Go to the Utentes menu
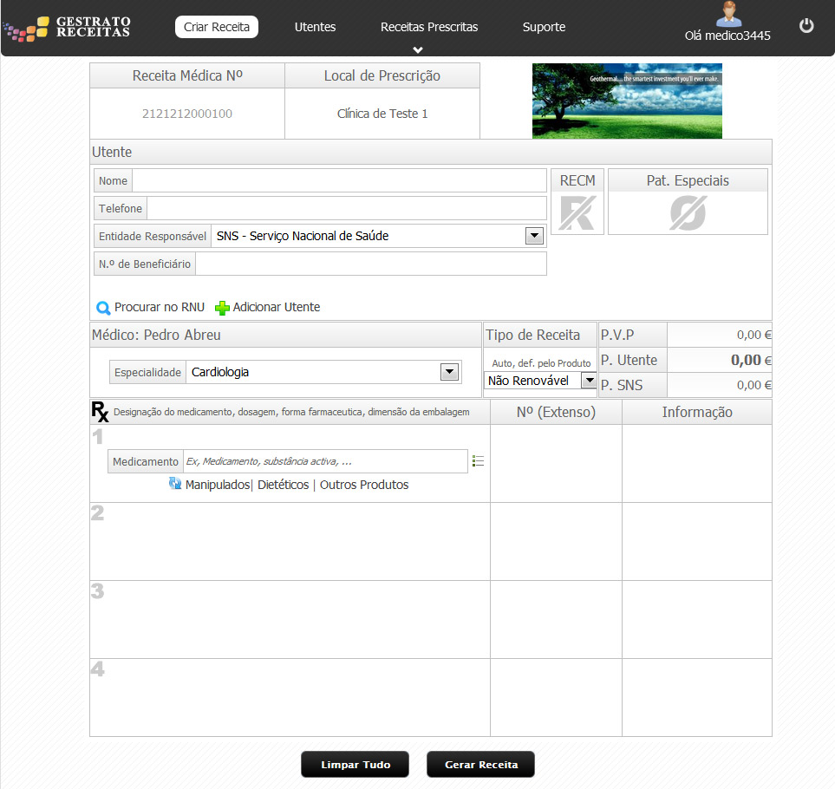This screenshot has height=789, width=835. [x=315, y=27]
